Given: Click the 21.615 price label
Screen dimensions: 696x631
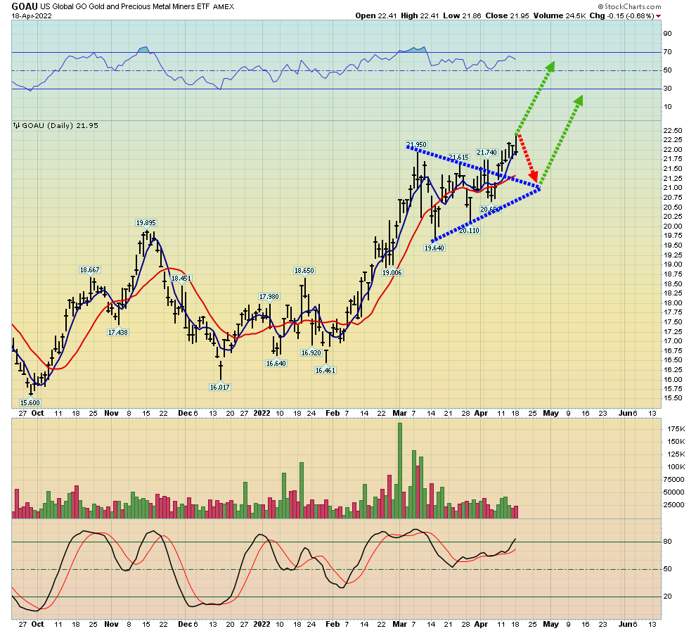Looking at the screenshot, I should click(458, 157).
